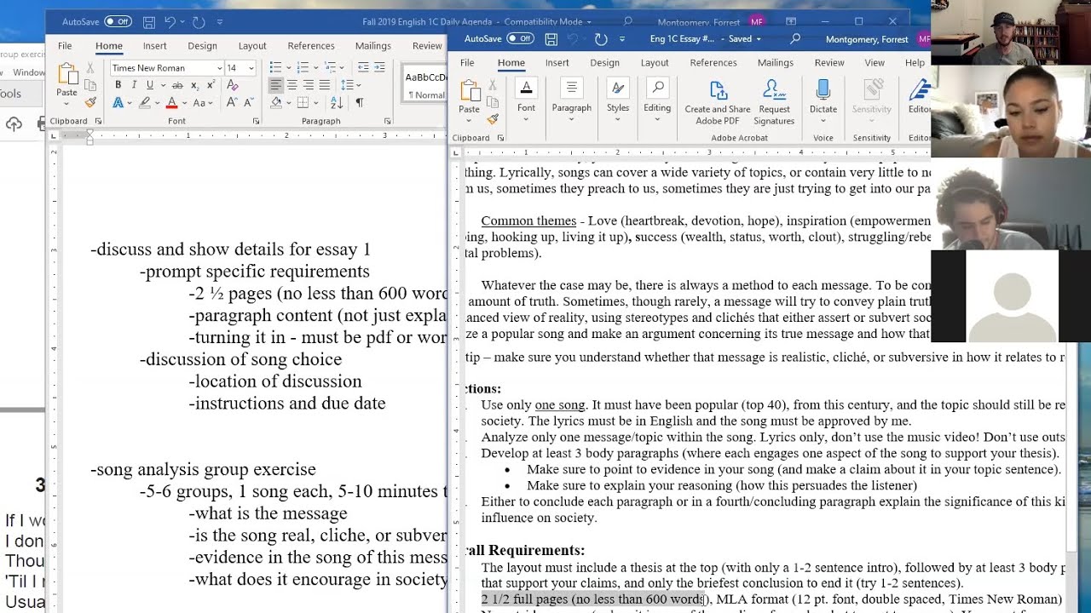Screen dimensions: 1091x613
Task: Click Redo in the Essay title bar
Action: (x=601, y=39)
